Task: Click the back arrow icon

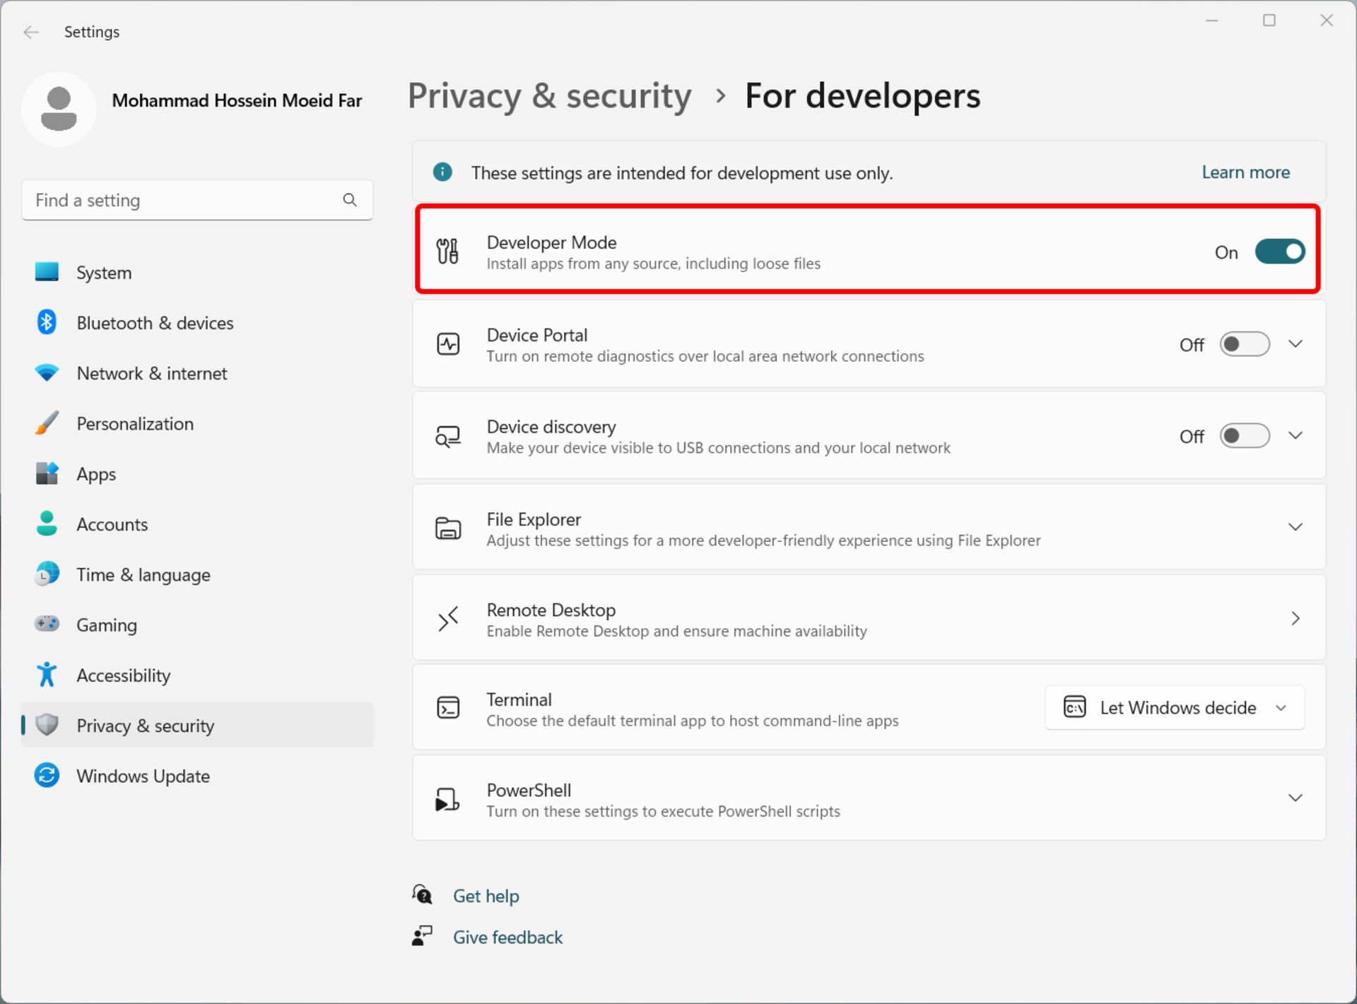Action: pos(30,32)
